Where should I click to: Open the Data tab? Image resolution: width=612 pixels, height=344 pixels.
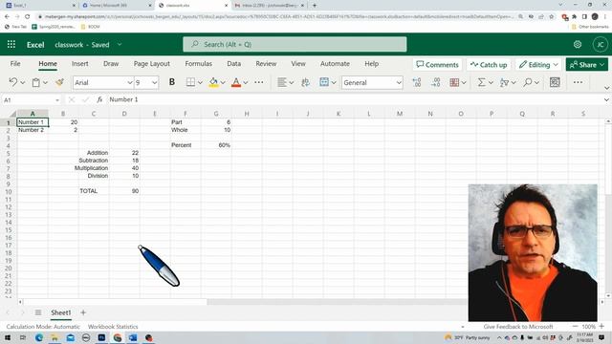coord(233,64)
